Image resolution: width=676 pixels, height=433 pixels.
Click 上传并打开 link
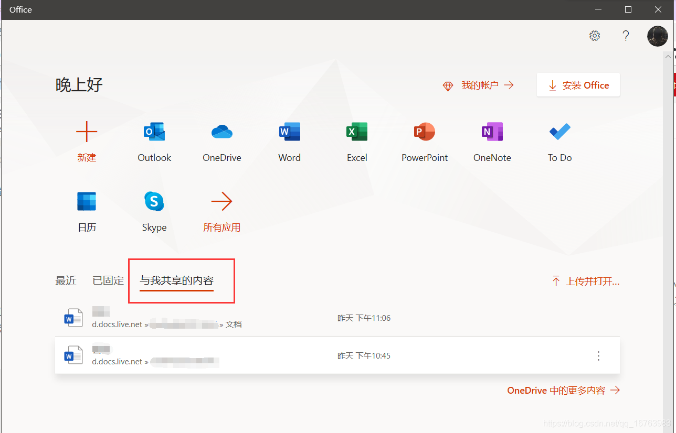point(586,282)
